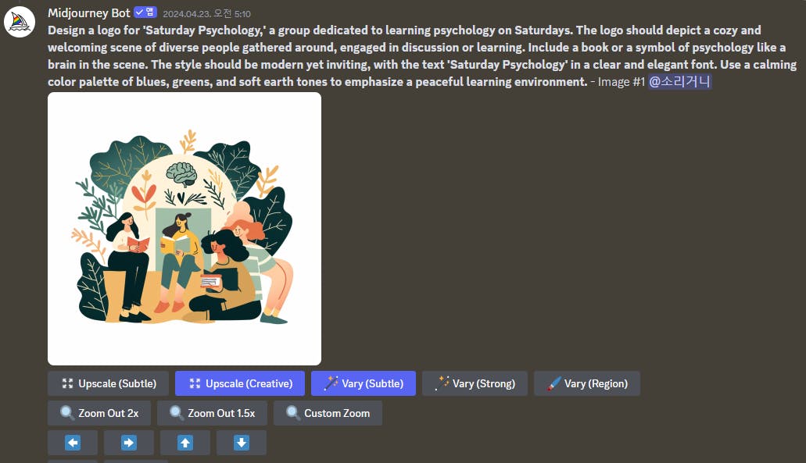This screenshot has width=806, height=463.
Task: Run Upscale (Creative) on the image
Action: tap(242, 383)
